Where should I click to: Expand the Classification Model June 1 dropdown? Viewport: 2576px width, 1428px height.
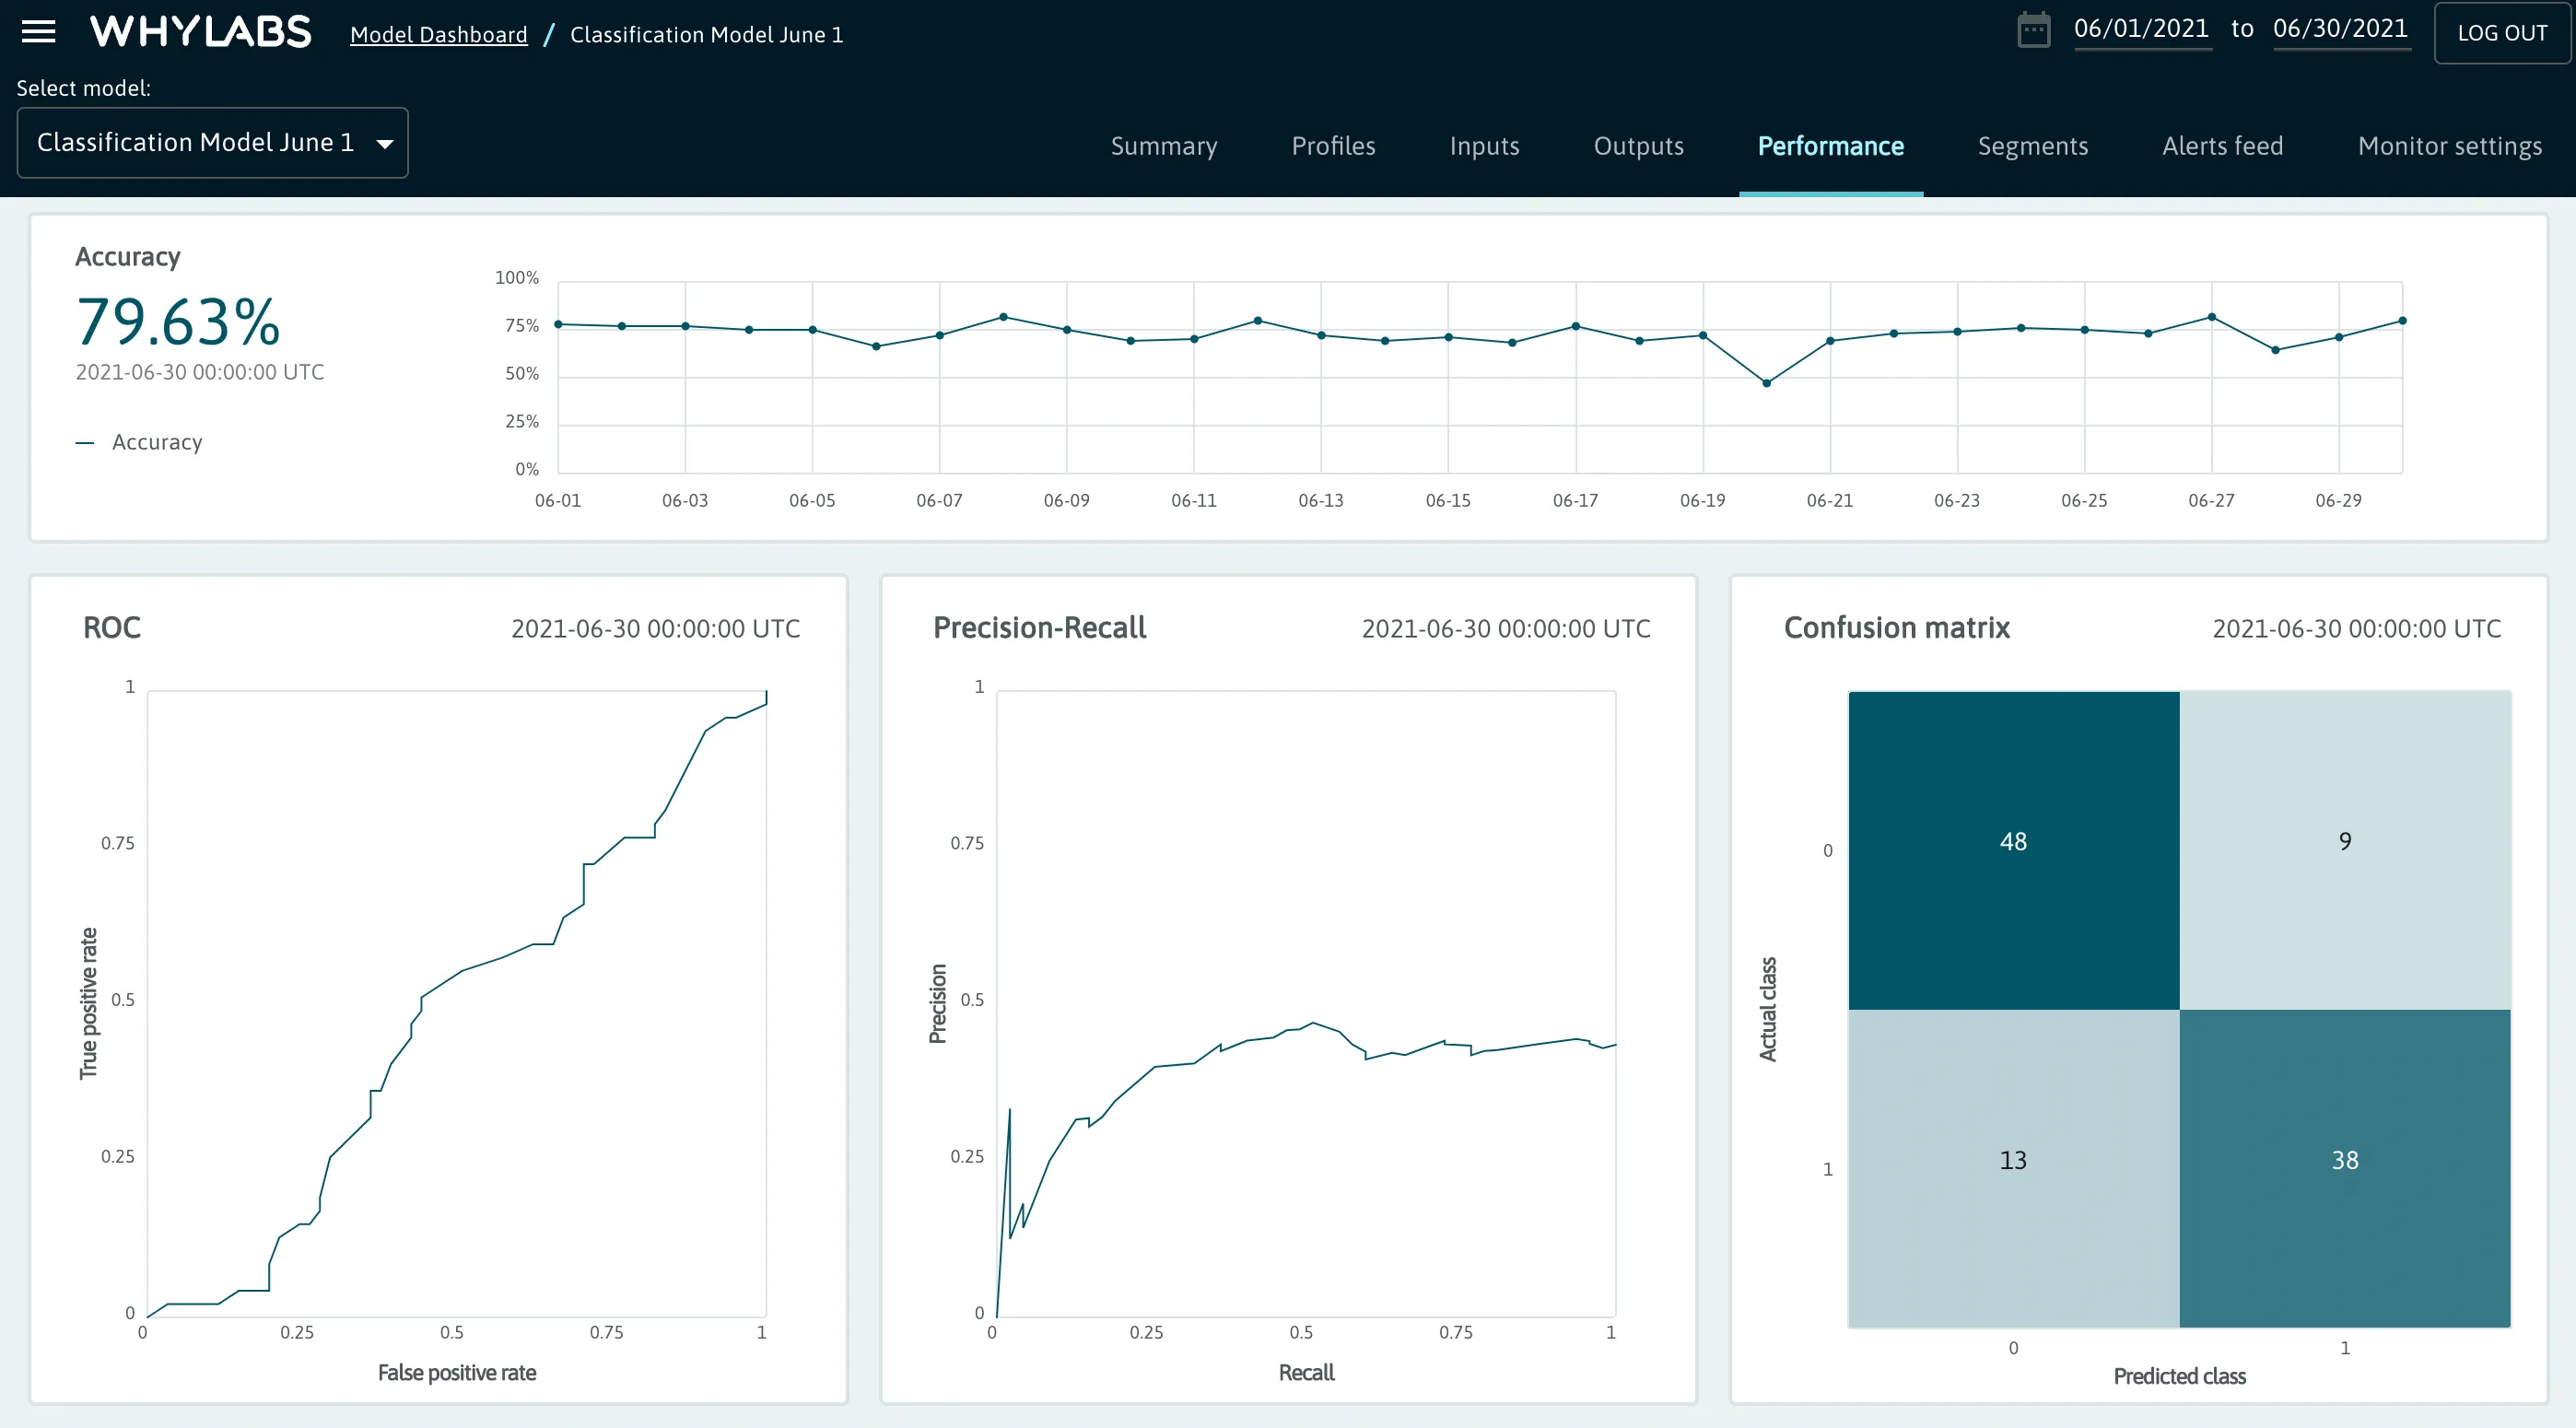pos(196,143)
